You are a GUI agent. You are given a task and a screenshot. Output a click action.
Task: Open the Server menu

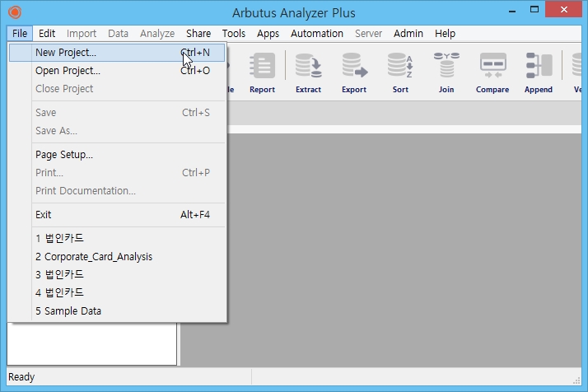coord(368,34)
